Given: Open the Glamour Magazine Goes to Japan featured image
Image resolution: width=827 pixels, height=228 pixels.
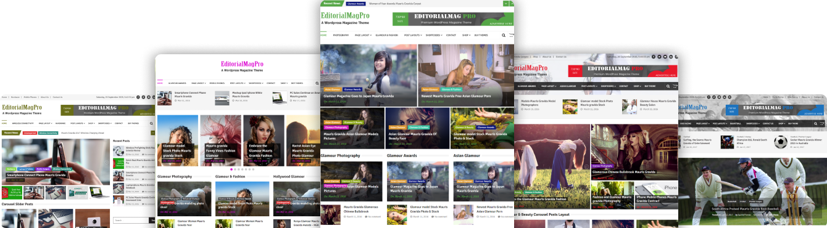Looking at the screenshot, I should pyautogui.click(x=368, y=75).
